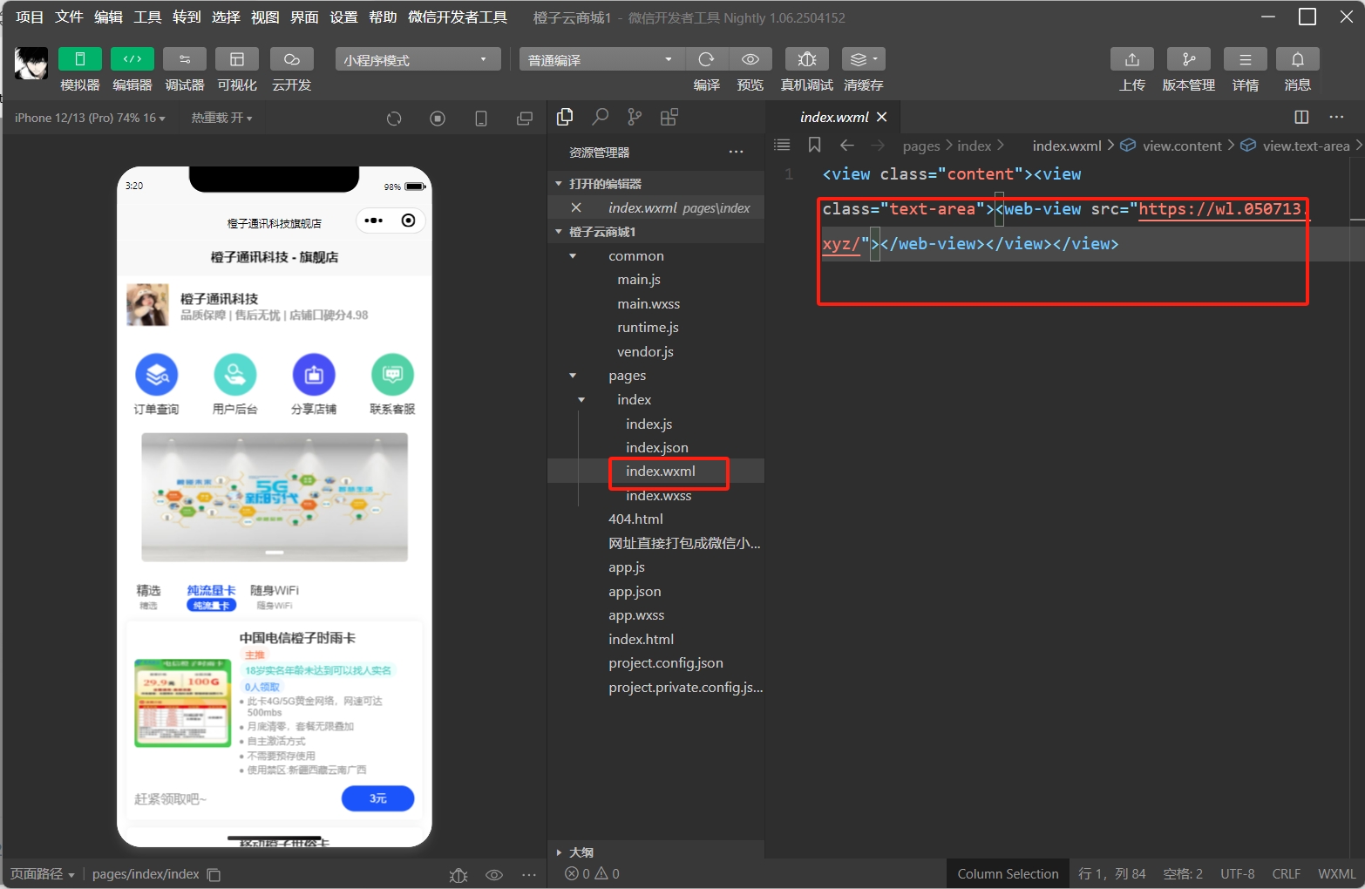This screenshot has width=1365, height=889.
Task: Click the preview eye icon
Action: click(x=750, y=59)
